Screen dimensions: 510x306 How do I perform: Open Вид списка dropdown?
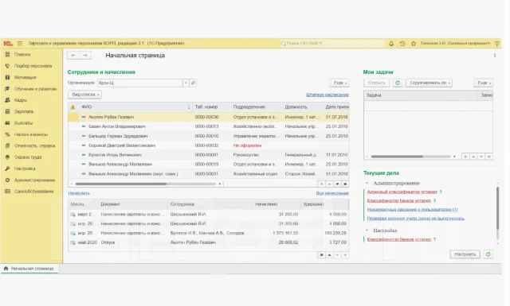click(x=85, y=95)
